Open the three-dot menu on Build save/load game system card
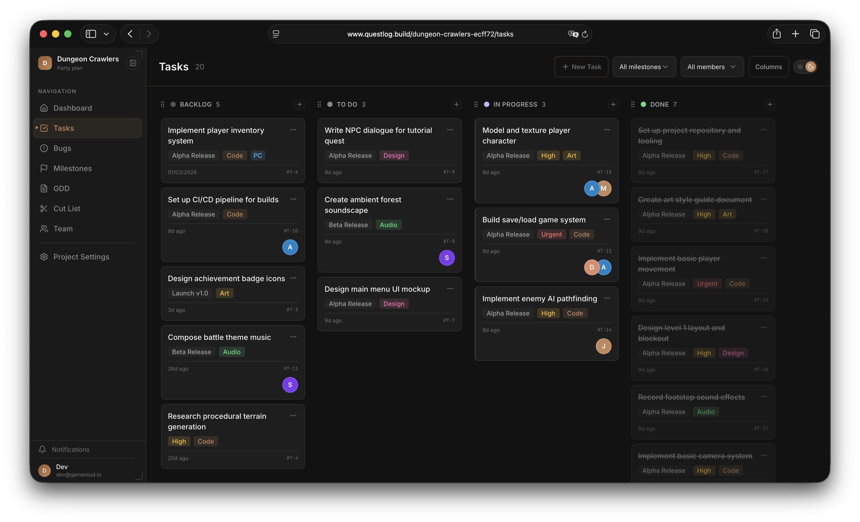Viewport: 860px width, 522px height. pos(607,219)
